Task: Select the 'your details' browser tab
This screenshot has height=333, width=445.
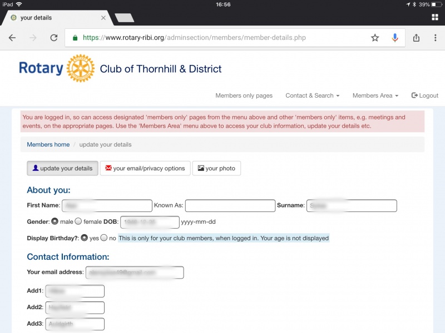Action: (57, 18)
